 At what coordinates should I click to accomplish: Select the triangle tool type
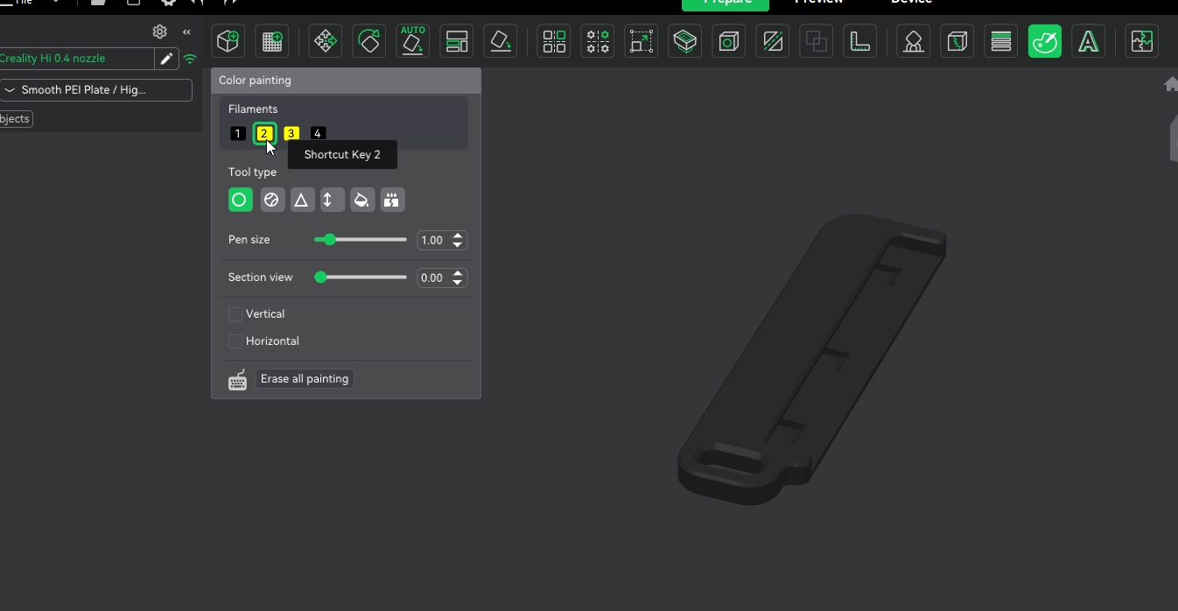click(301, 200)
